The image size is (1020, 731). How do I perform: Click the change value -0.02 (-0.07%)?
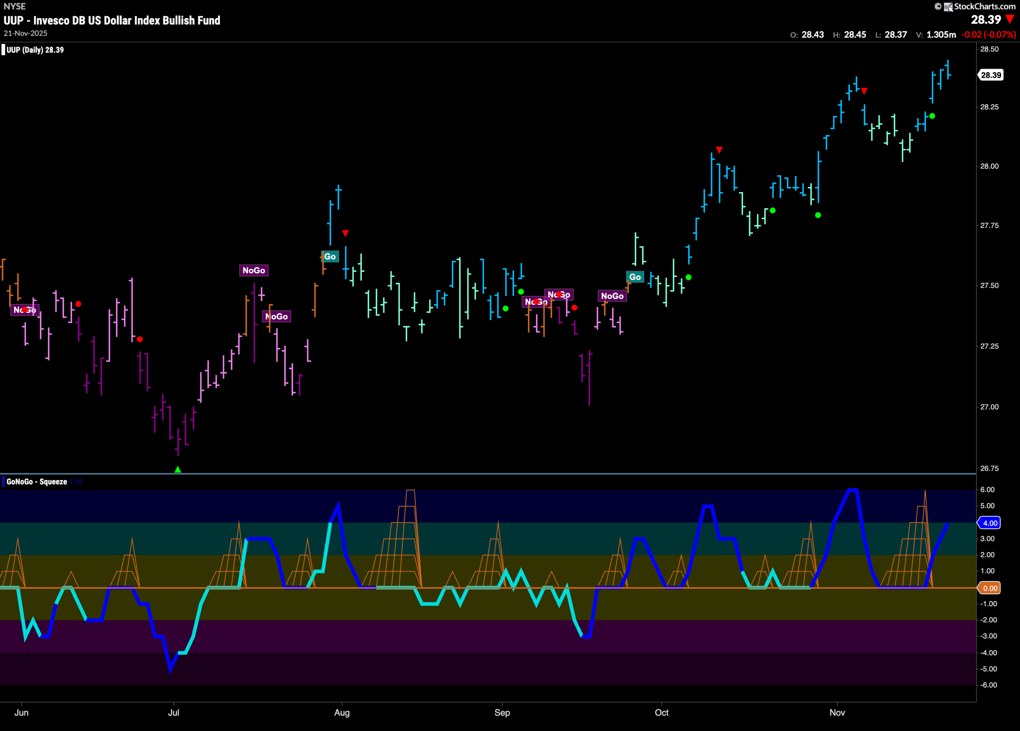tap(989, 35)
